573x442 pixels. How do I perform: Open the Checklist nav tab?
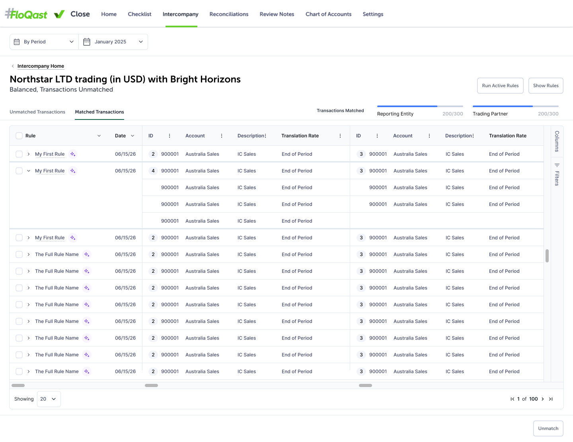[x=140, y=14]
